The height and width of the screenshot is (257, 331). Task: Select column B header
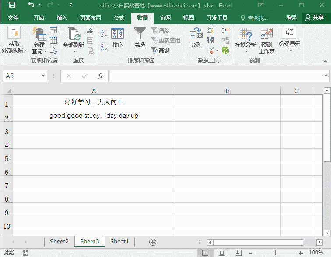228,91
